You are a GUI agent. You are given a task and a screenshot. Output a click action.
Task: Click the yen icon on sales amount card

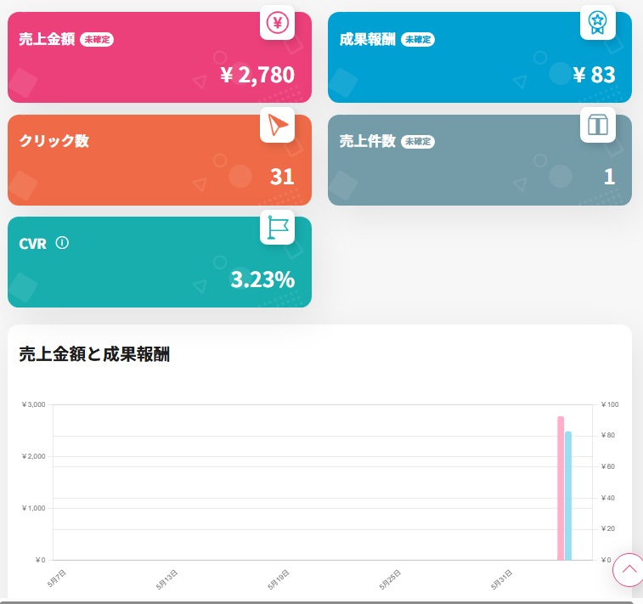[x=277, y=23]
